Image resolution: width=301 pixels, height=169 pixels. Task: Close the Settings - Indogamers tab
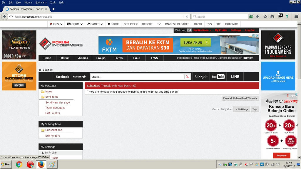click(46, 9)
